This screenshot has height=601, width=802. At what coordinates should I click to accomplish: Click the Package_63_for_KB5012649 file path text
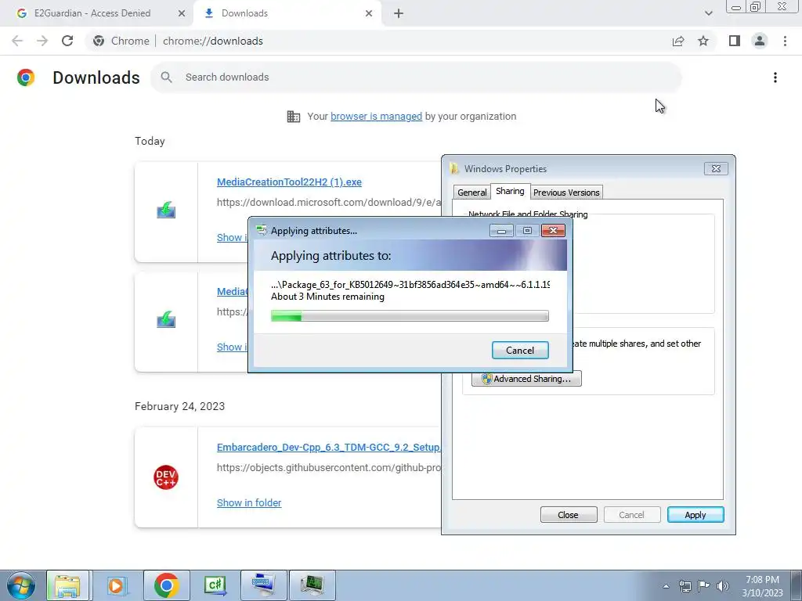410,285
